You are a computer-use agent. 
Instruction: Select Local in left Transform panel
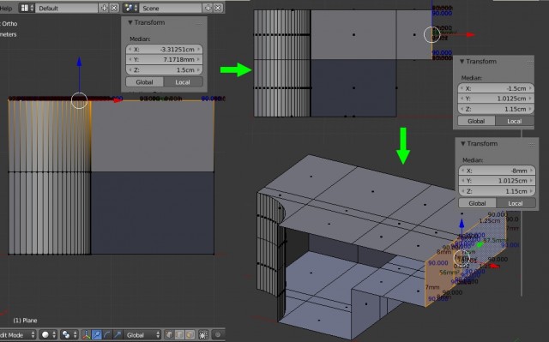click(x=183, y=82)
